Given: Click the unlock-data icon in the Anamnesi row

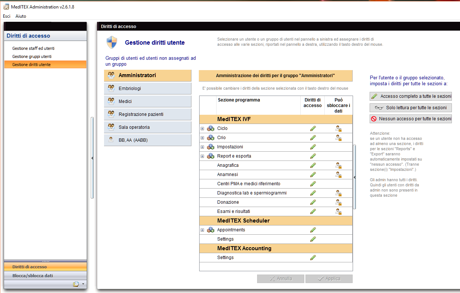Looking at the screenshot, I should pyautogui.click(x=338, y=175).
